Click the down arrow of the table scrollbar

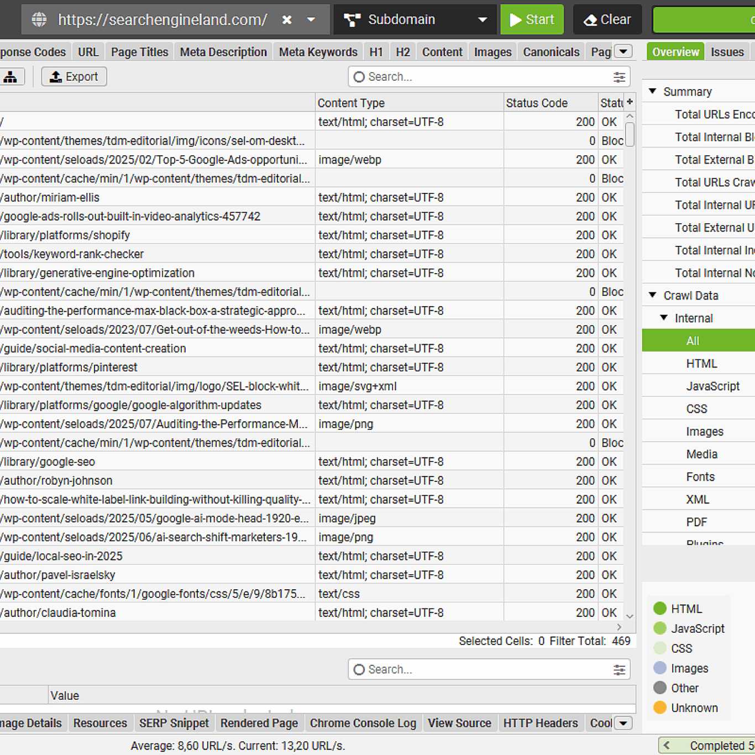coord(630,616)
